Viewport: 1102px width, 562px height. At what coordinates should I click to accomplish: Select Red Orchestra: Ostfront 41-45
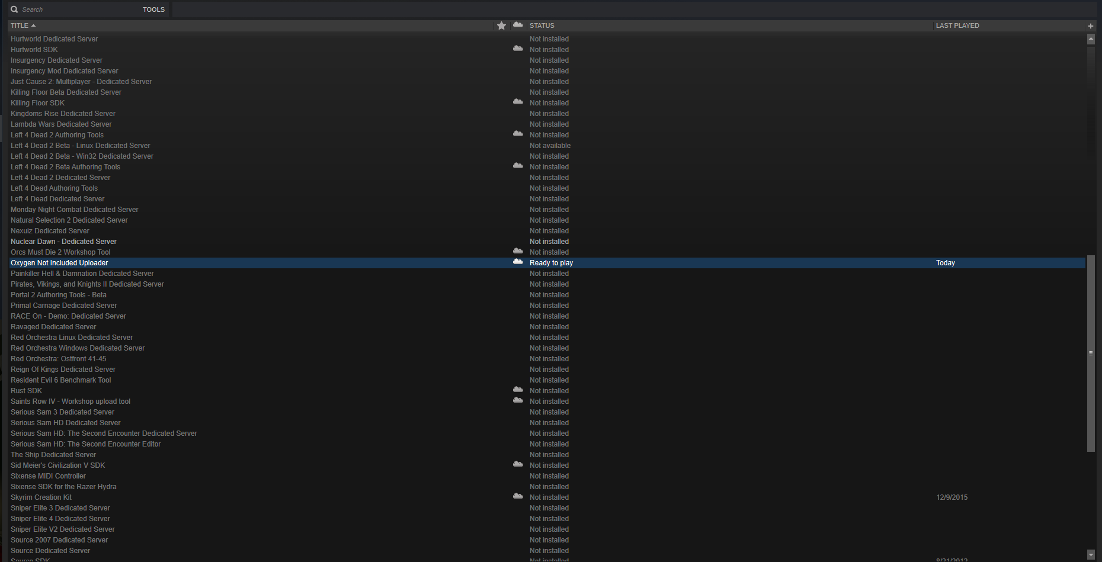coord(59,359)
